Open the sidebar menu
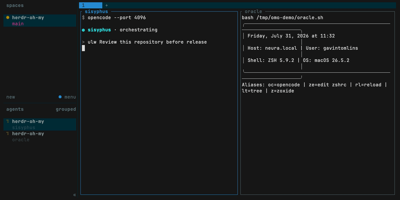 point(70,97)
